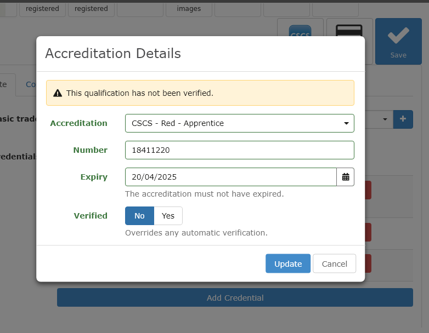Select the second 'registered' tab at top

tap(91, 9)
